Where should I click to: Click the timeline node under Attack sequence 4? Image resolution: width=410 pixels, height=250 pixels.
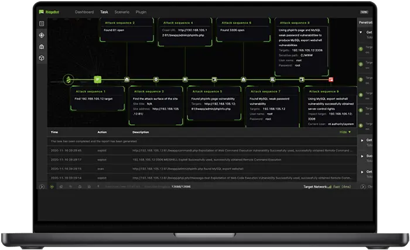[185, 80]
